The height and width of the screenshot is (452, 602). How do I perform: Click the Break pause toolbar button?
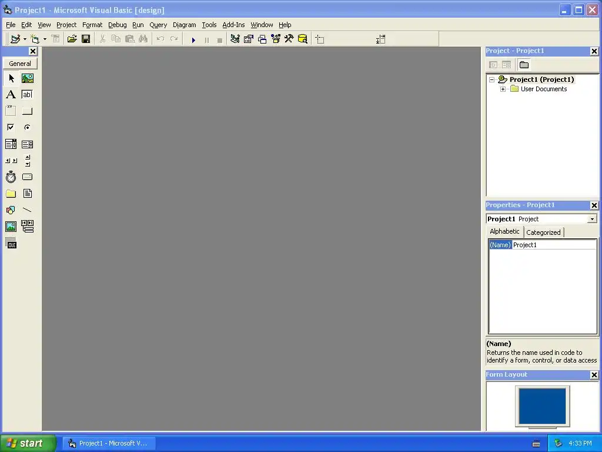207,39
